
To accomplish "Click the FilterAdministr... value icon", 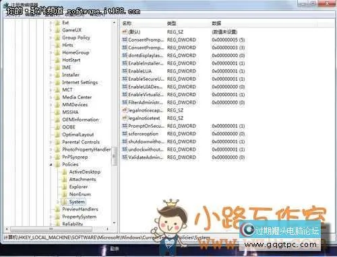I will (125, 102).
